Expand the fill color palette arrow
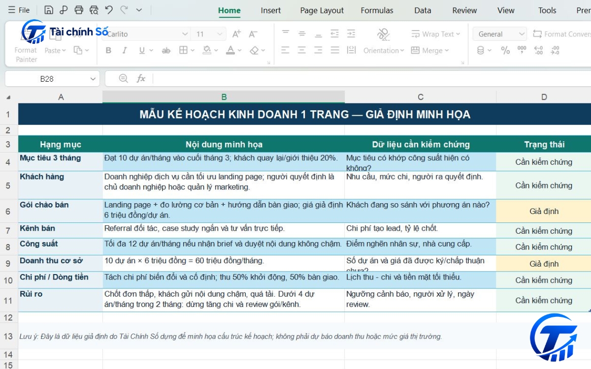Viewport: 591px width, 369px height. pyautogui.click(x=217, y=50)
